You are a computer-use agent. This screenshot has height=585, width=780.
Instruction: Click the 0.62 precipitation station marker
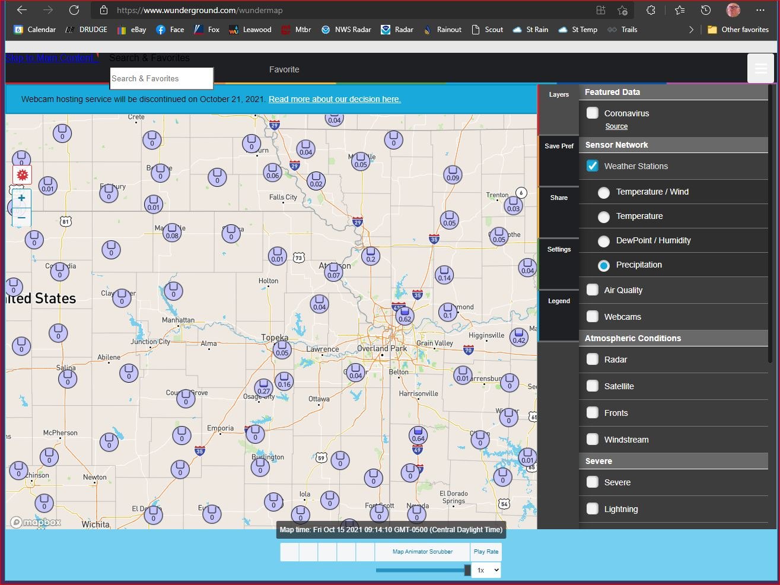click(x=405, y=315)
